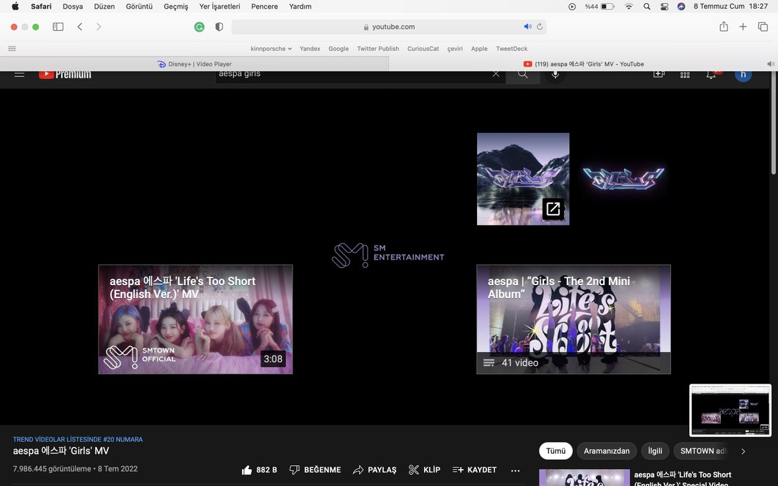
Task: Toggle the Safari sidebar
Action: [58, 27]
